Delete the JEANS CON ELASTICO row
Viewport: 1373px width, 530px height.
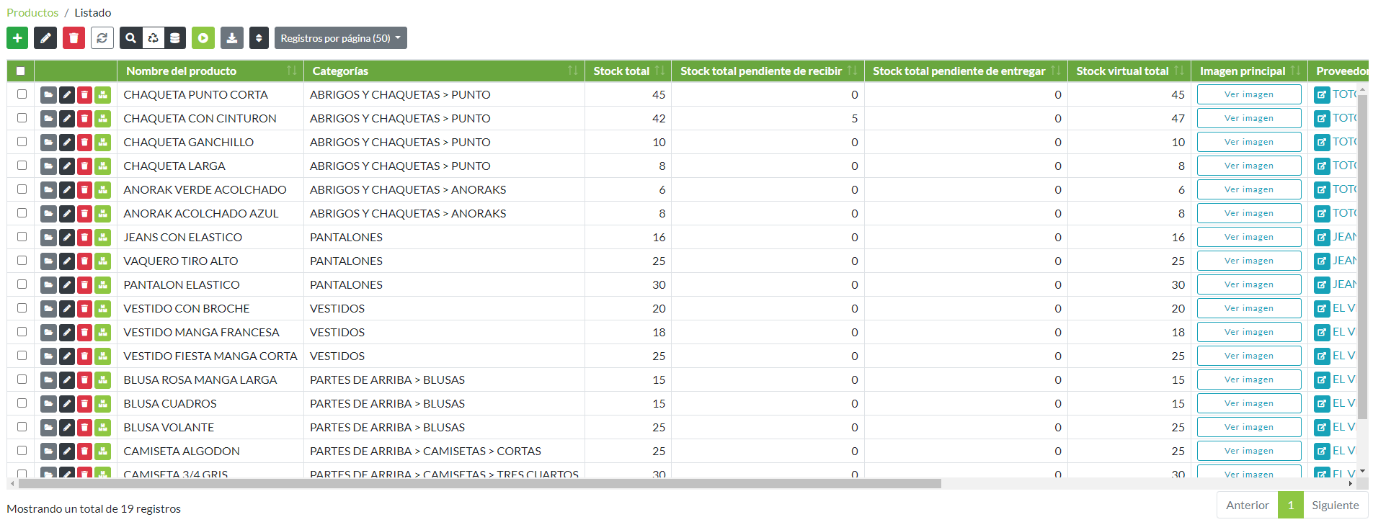point(85,238)
